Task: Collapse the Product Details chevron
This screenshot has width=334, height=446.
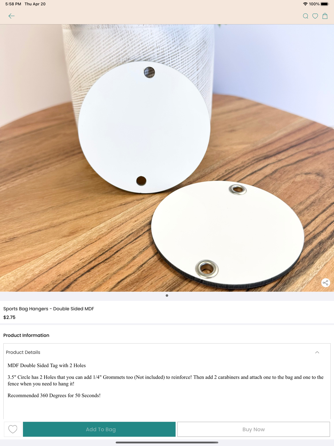Action: point(317,352)
